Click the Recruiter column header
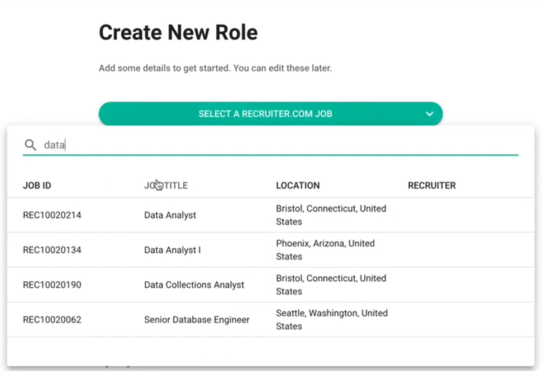543x371 pixels. coord(432,186)
